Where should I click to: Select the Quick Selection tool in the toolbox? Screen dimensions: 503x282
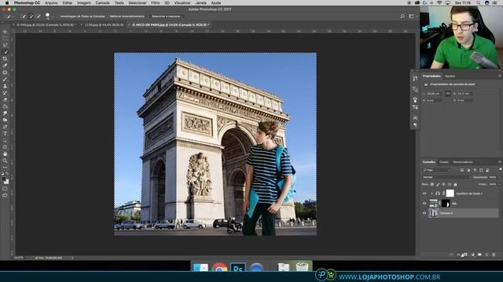click(x=5, y=52)
